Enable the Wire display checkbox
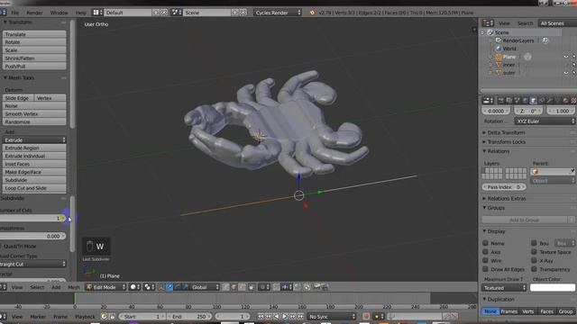 click(x=485, y=260)
